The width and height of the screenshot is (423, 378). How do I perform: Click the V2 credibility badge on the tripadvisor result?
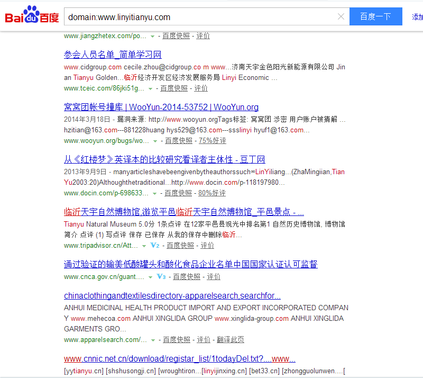(x=154, y=246)
